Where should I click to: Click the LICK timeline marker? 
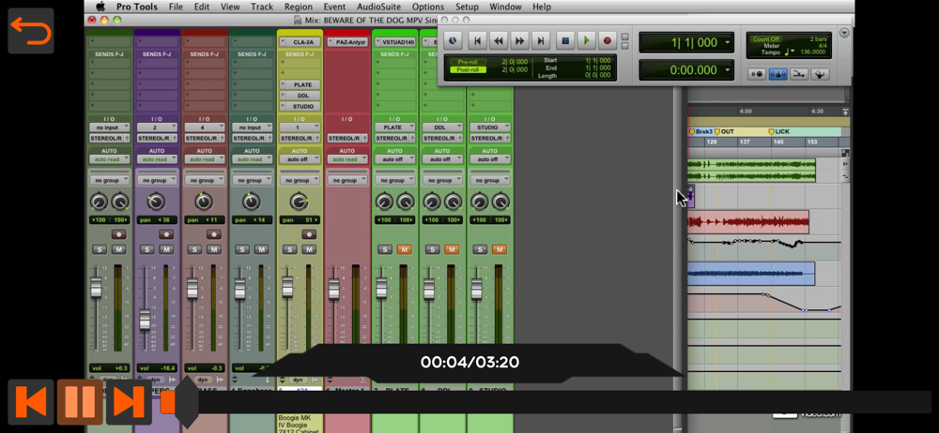pyautogui.click(x=779, y=131)
